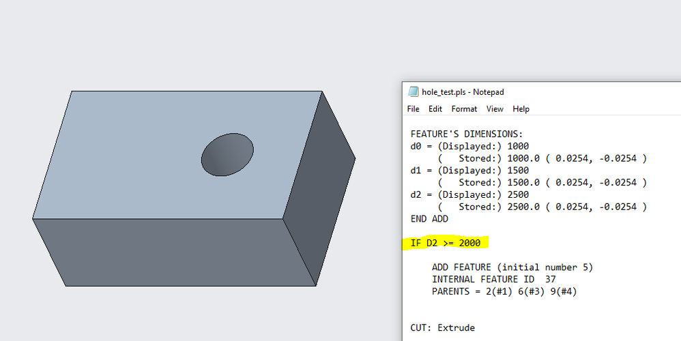Click the d1 = (Displayed:) 1500 line
This screenshot has height=341, width=681.
coord(469,170)
